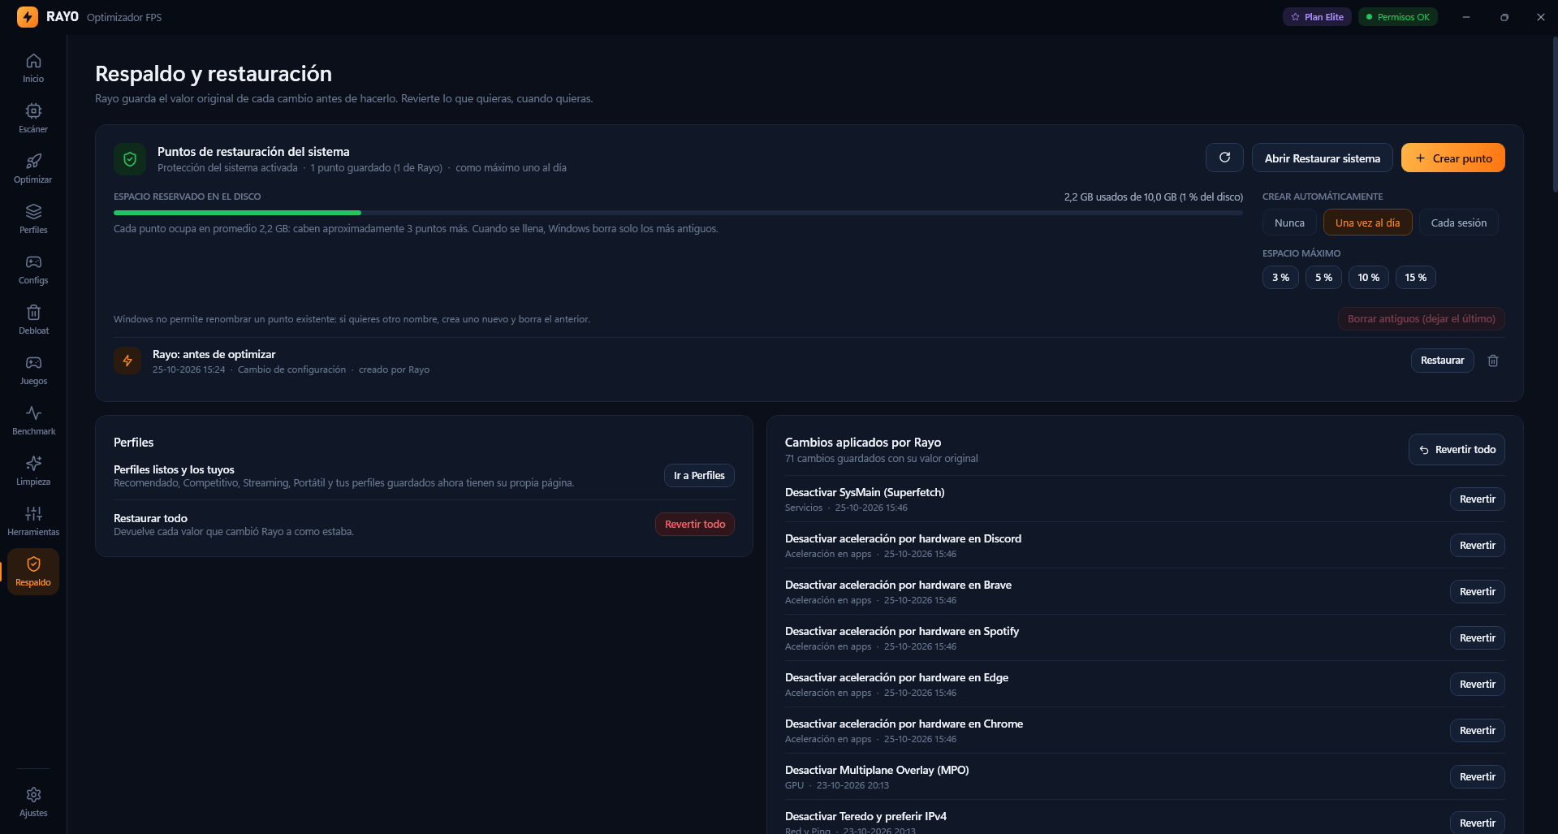Select the Respaldo shield icon in sidebar
Viewport: 1558px width, 834px height.
tap(33, 564)
